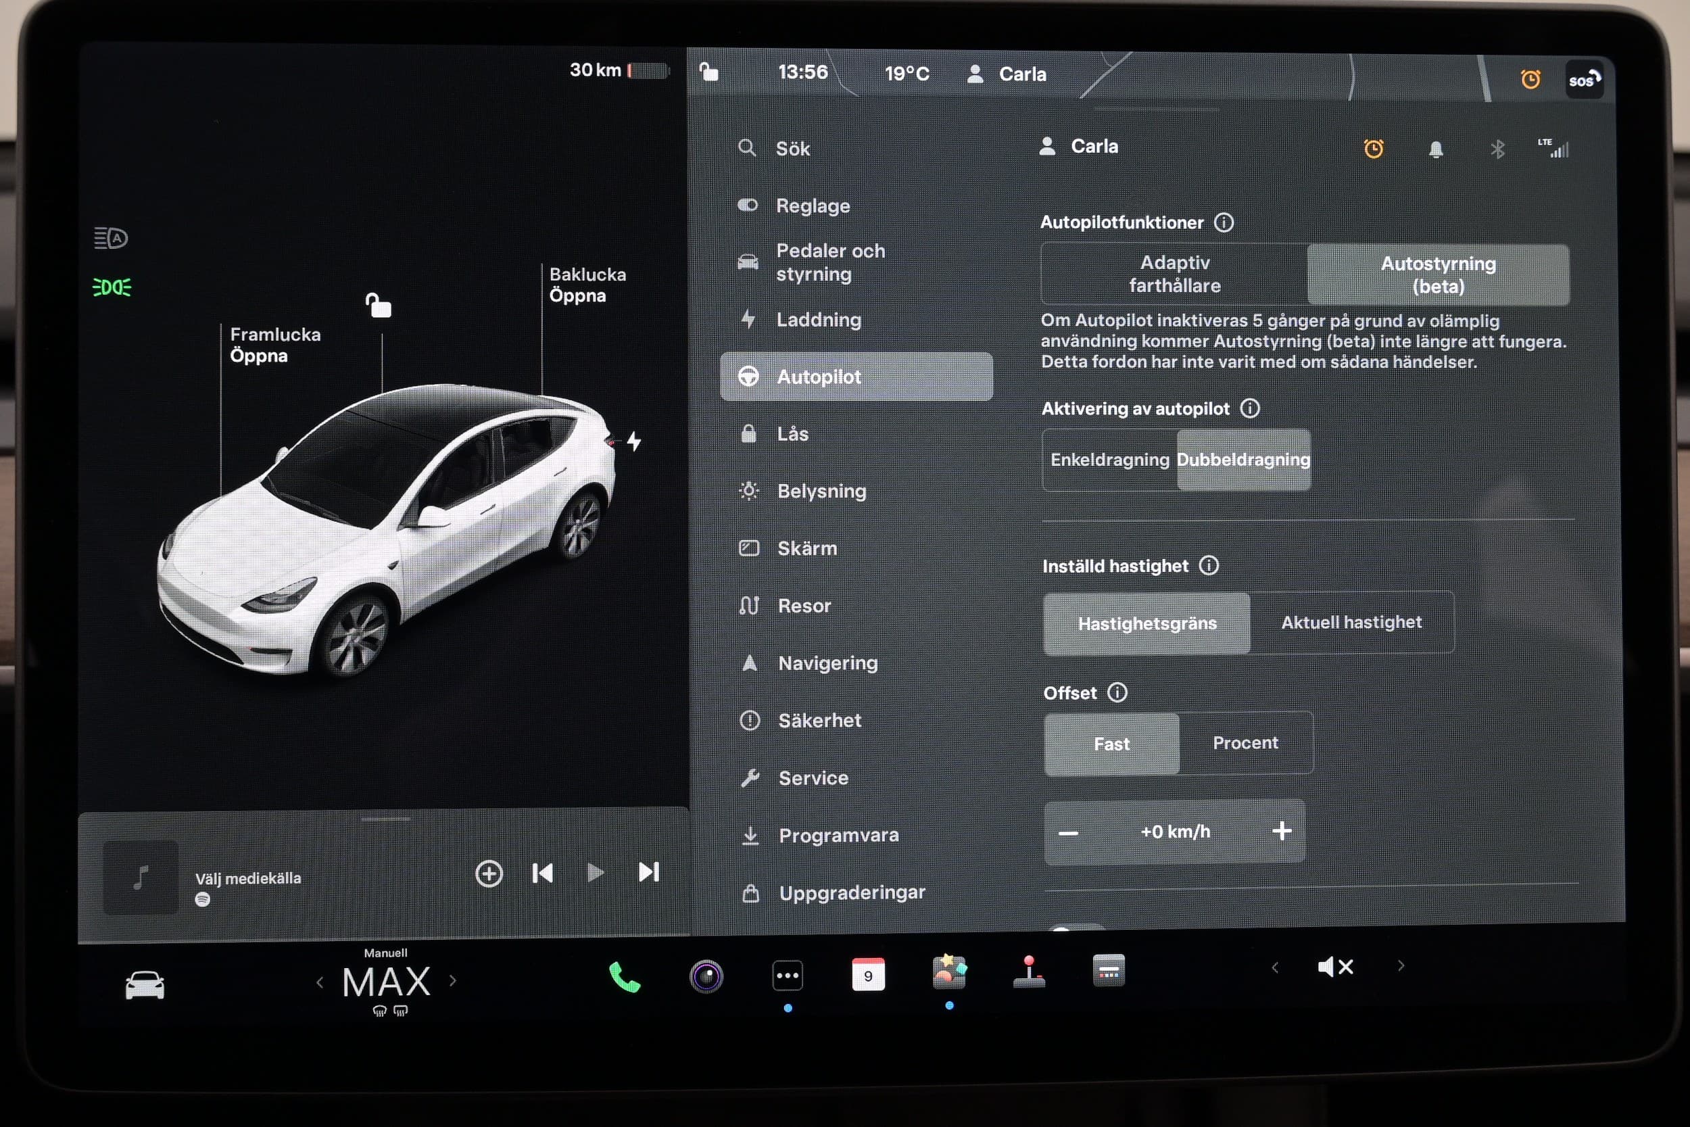Open the Calendar app showing 9
The image size is (1690, 1127).
[x=868, y=975]
